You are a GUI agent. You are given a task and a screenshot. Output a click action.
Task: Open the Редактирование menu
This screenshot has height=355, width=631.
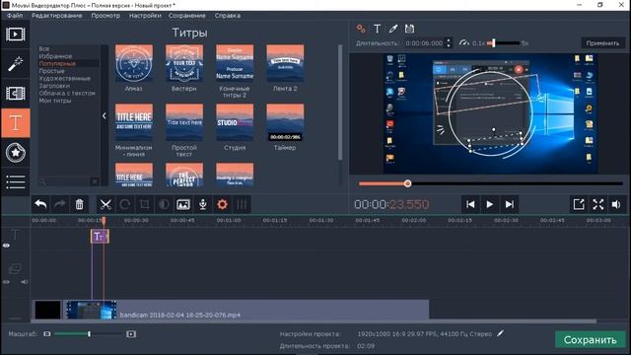point(57,16)
